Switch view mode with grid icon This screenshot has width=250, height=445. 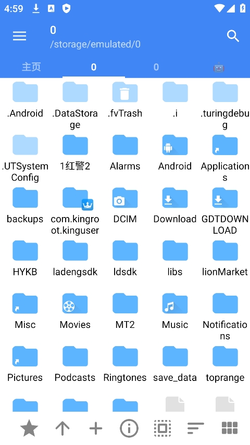[229, 428]
